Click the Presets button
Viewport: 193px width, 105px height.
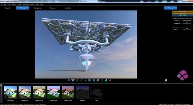(x=171, y=8)
